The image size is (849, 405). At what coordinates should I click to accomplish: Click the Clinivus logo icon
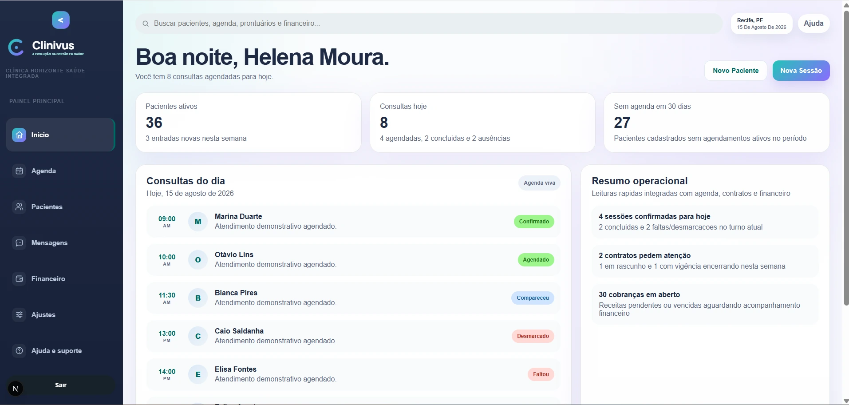click(16, 48)
